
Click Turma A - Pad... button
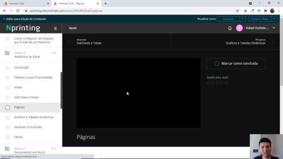click(260, 19)
